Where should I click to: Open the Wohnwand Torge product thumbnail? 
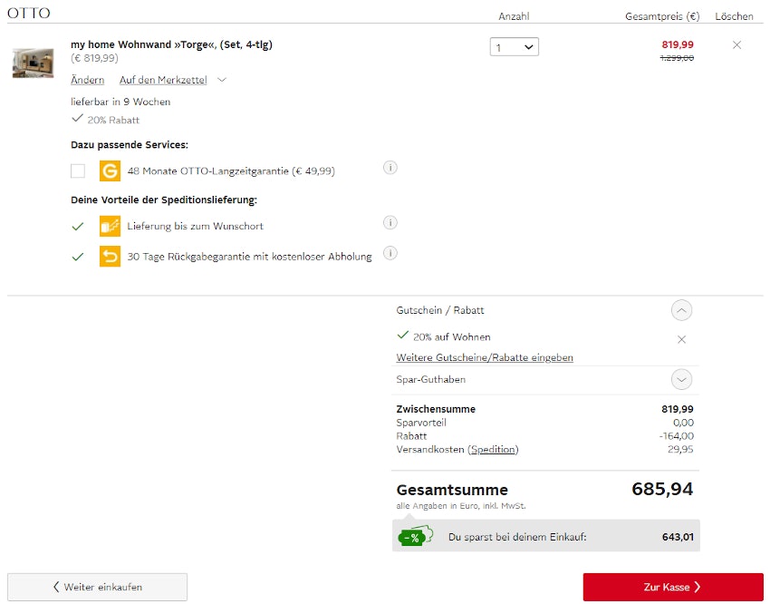(34, 63)
